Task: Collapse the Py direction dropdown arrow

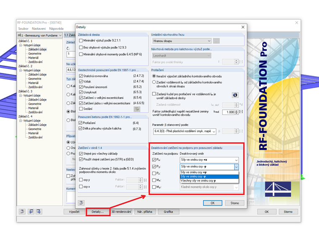Action: [x=236, y=167]
